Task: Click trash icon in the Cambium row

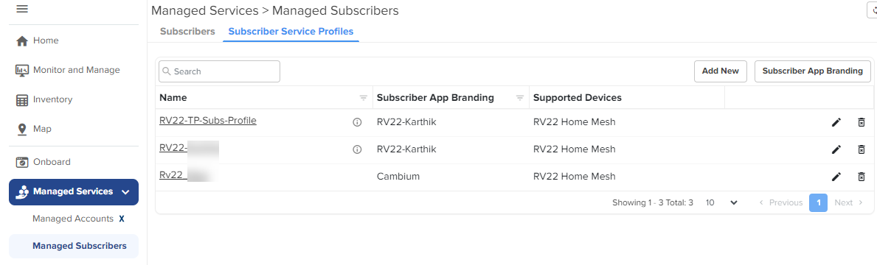Action: pos(862,177)
